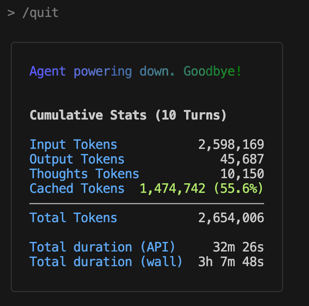The image size is (309, 306).
Task: Click the API duration value 32m 26s
Action: click(x=238, y=247)
